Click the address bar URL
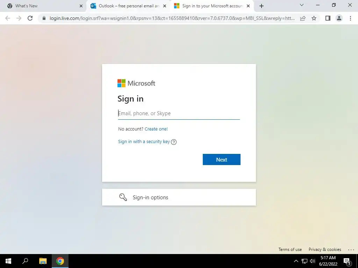 [172, 18]
